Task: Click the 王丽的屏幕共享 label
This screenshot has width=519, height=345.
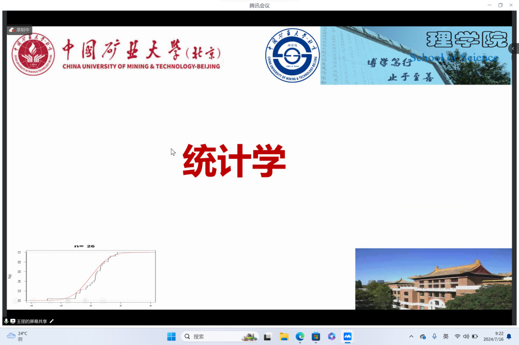Action: [32, 321]
